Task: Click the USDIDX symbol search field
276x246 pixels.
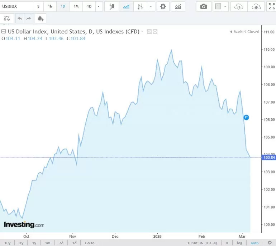Action: pyautogui.click(x=16, y=6)
